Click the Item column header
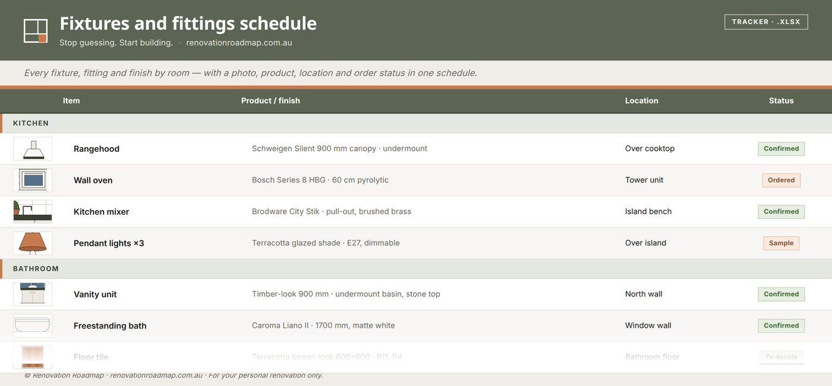832x386 pixels. 71,101
